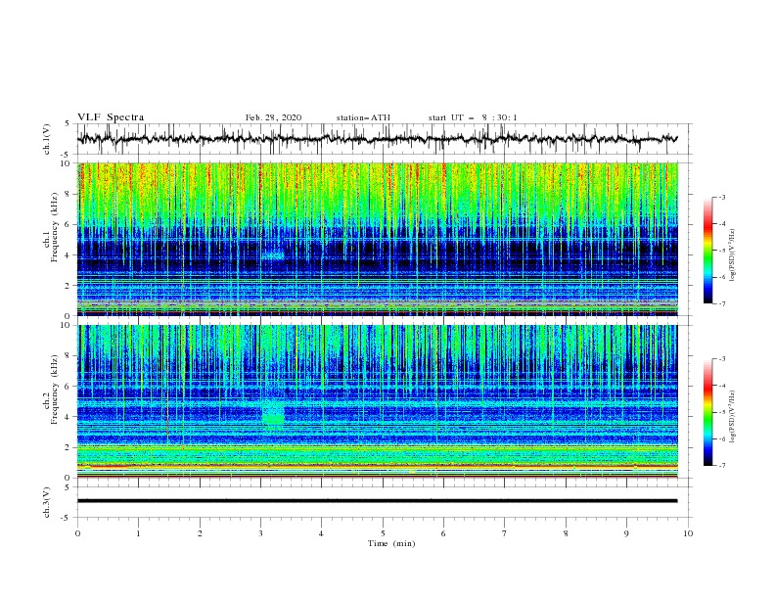
Task: Click the "Time (min)" x-axis title
Action: point(391,543)
